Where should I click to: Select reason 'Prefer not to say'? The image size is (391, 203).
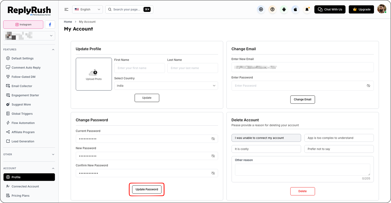click(x=339, y=149)
